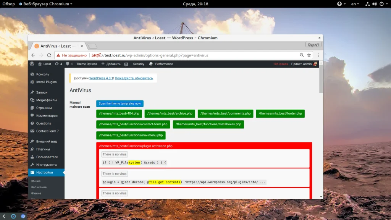Open Инструменты tools menu
The image size is (391, 220).
(x=46, y=165)
